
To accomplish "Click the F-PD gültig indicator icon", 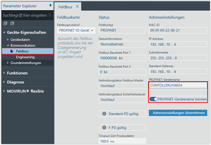I will tap(104, 128).
